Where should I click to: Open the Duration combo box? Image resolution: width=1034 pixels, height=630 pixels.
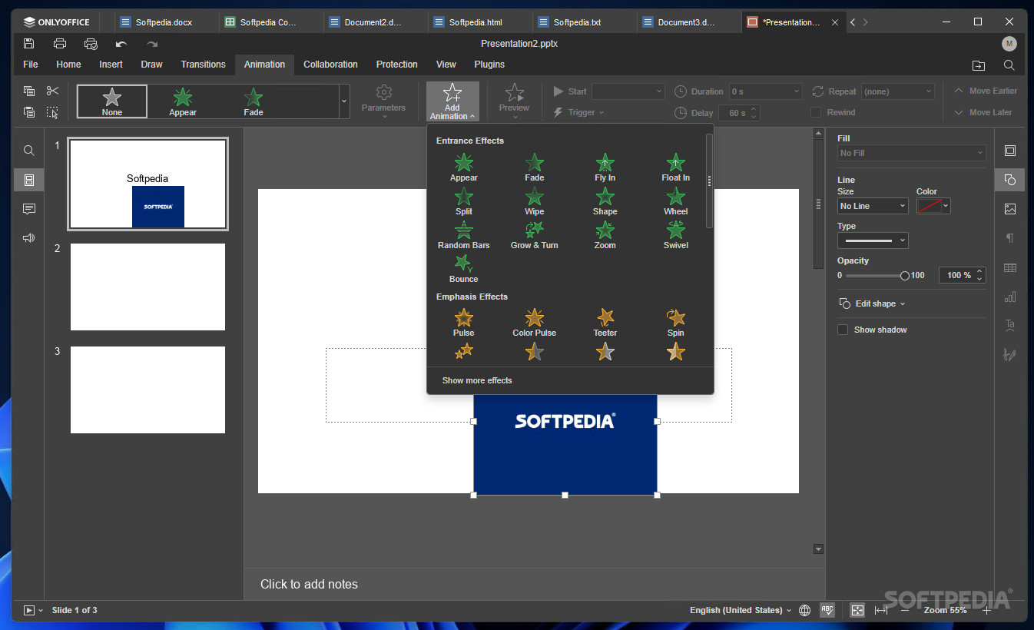tap(766, 91)
